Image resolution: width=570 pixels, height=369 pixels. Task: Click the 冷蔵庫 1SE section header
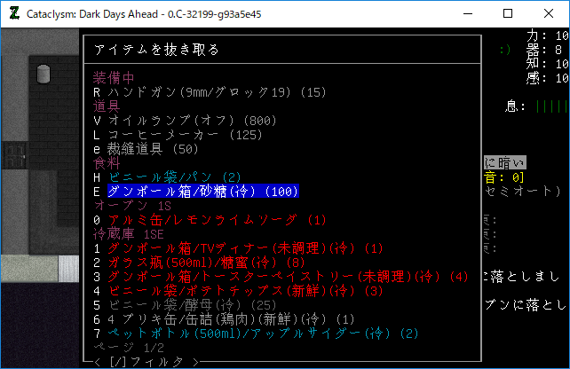[131, 233]
